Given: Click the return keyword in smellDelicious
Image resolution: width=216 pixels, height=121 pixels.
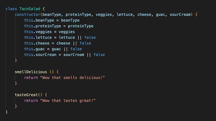Looking at the screenshot, I should (31, 78).
